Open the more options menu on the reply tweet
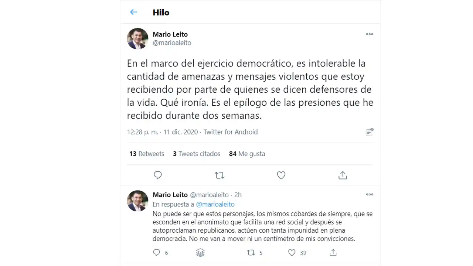The image size is (473, 266). 370,194
